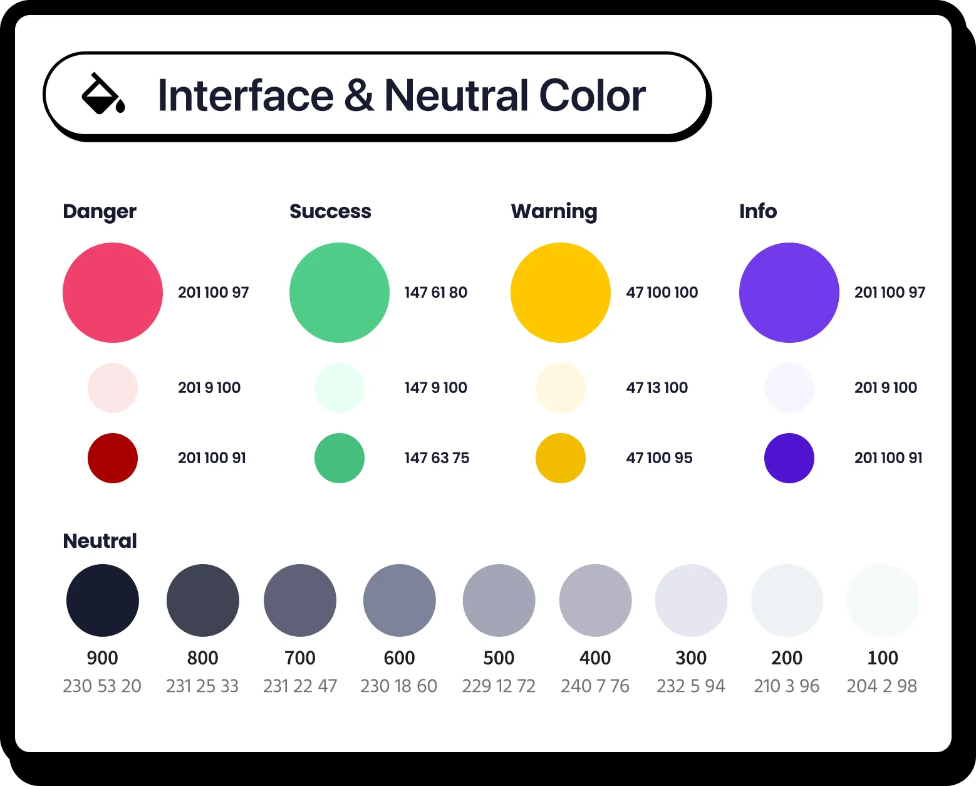This screenshot has width=976, height=786.
Task: Click the Neutral shade label "500"
Action: tap(499, 658)
